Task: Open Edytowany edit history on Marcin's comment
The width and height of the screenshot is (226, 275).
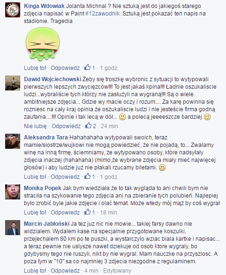Action: tap(117, 271)
